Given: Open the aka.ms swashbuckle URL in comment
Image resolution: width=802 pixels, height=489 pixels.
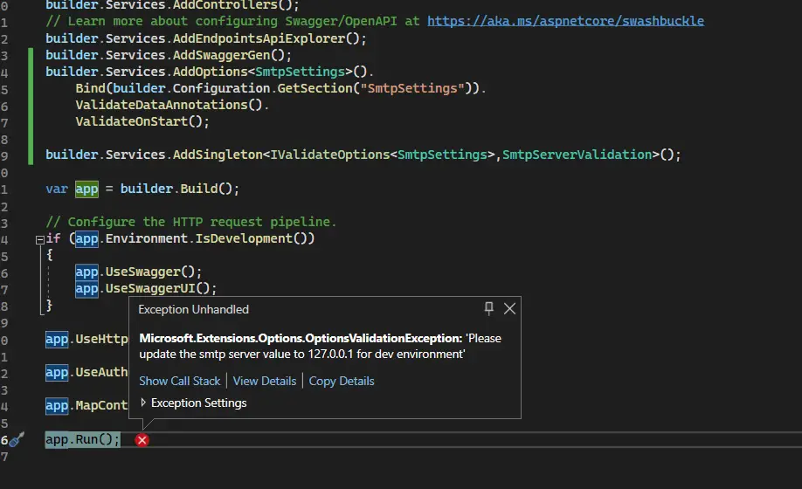Looking at the screenshot, I should point(565,20).
